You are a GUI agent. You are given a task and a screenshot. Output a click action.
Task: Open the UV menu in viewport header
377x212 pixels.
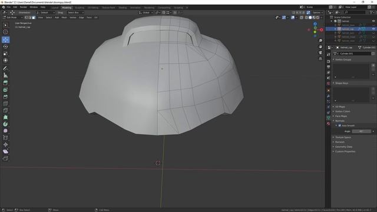pos(96,18)
